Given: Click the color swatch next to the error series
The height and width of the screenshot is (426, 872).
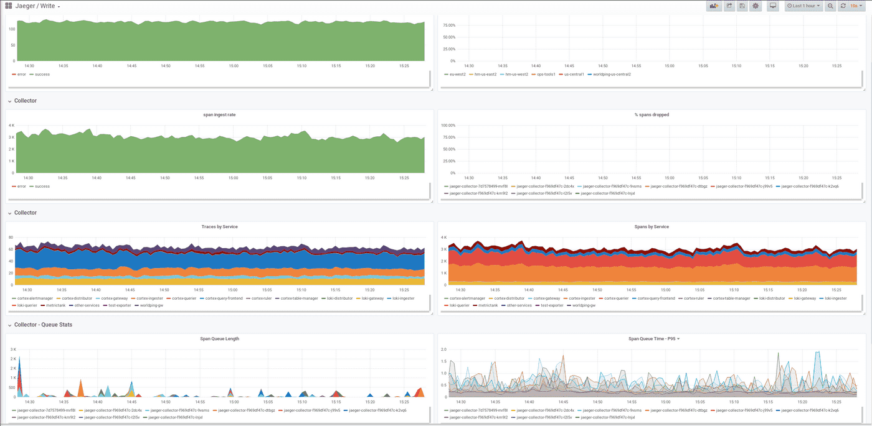Looking at the screenshot, I should click(12, 74).
